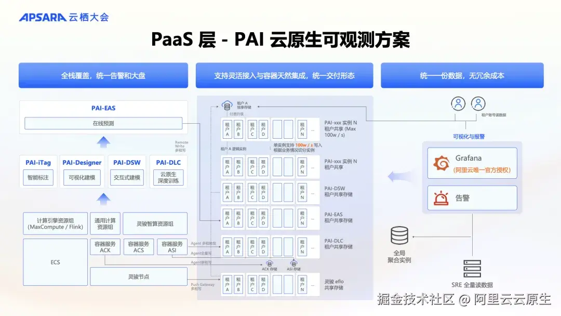Click the ASI 存储 cloud storage icon
The image size is (561, 316).
click(294, 262)
